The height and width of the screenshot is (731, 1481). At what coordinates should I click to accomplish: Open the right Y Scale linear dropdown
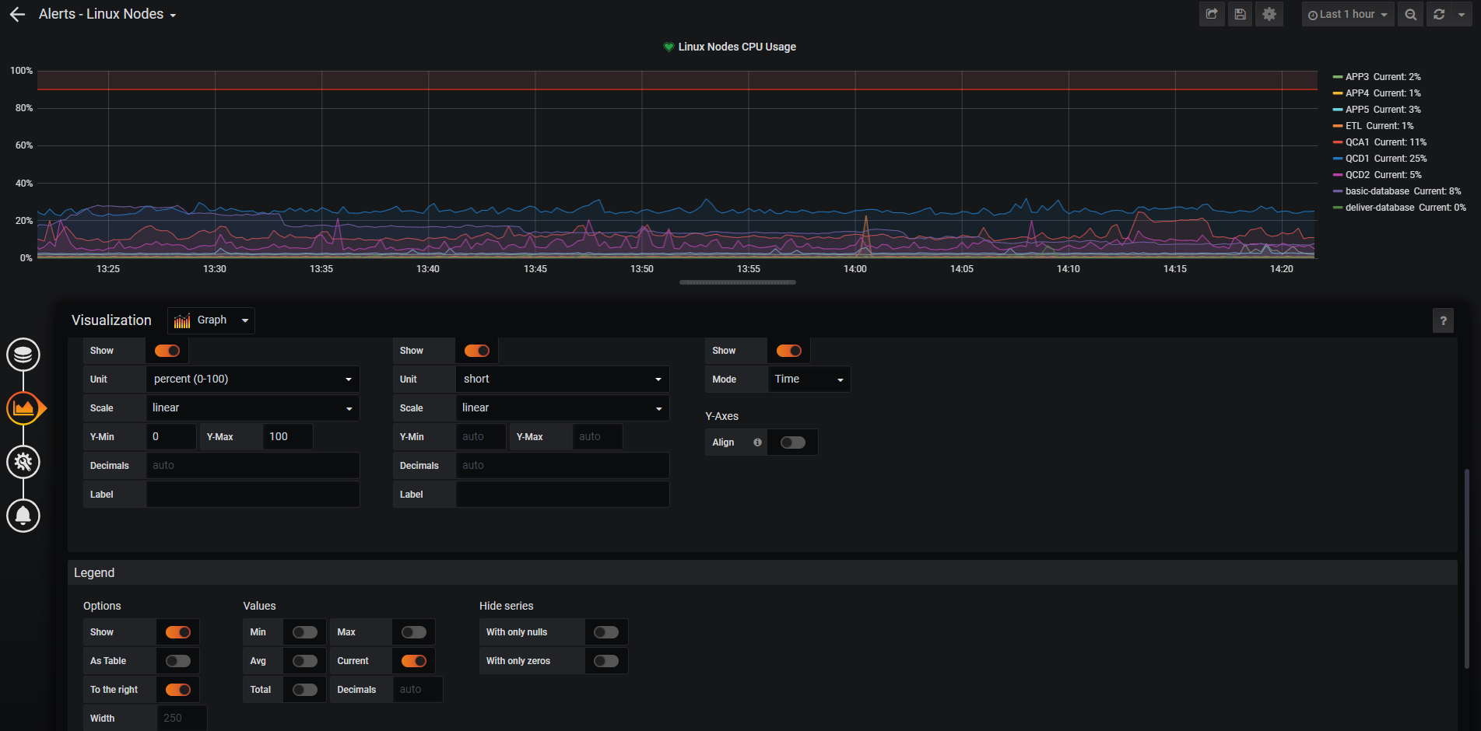coord(563,408)
